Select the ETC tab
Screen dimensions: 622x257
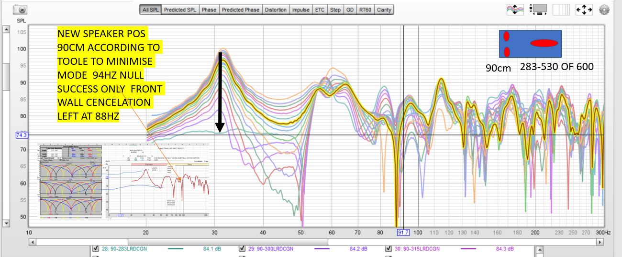pos(319,10)
